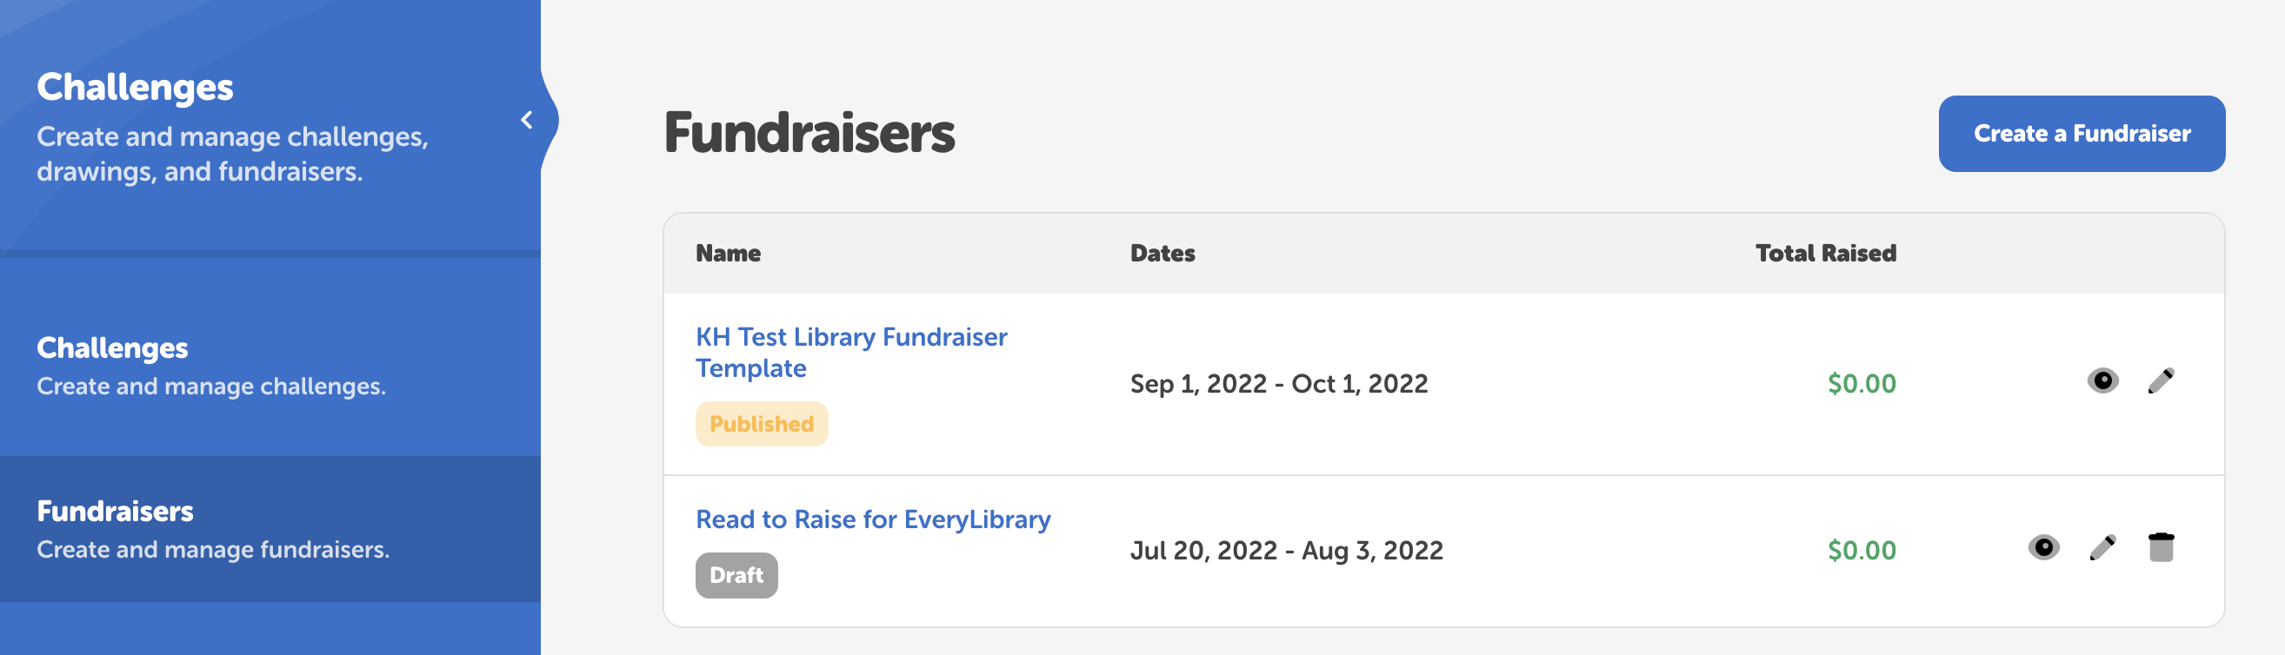Click the Dates column header
This screenshot has height=655, width=2285.
1162,253
